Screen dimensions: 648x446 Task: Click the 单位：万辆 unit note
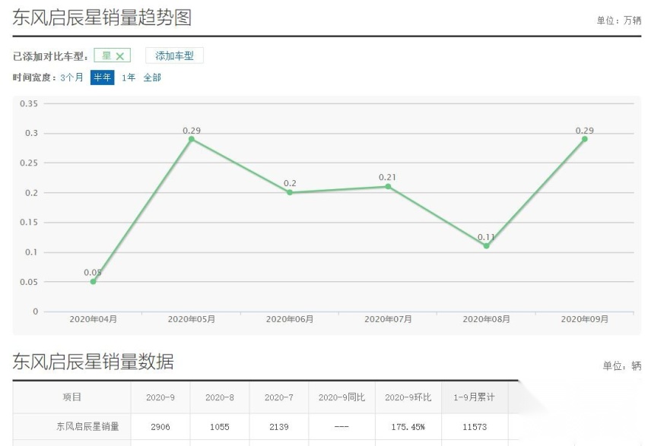pyautogui.click(x=618, y=21)
